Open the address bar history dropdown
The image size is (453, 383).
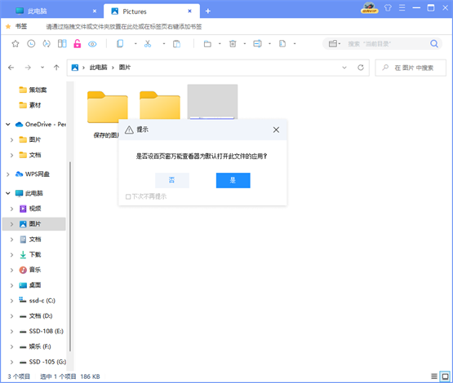[x=344, y=68]
